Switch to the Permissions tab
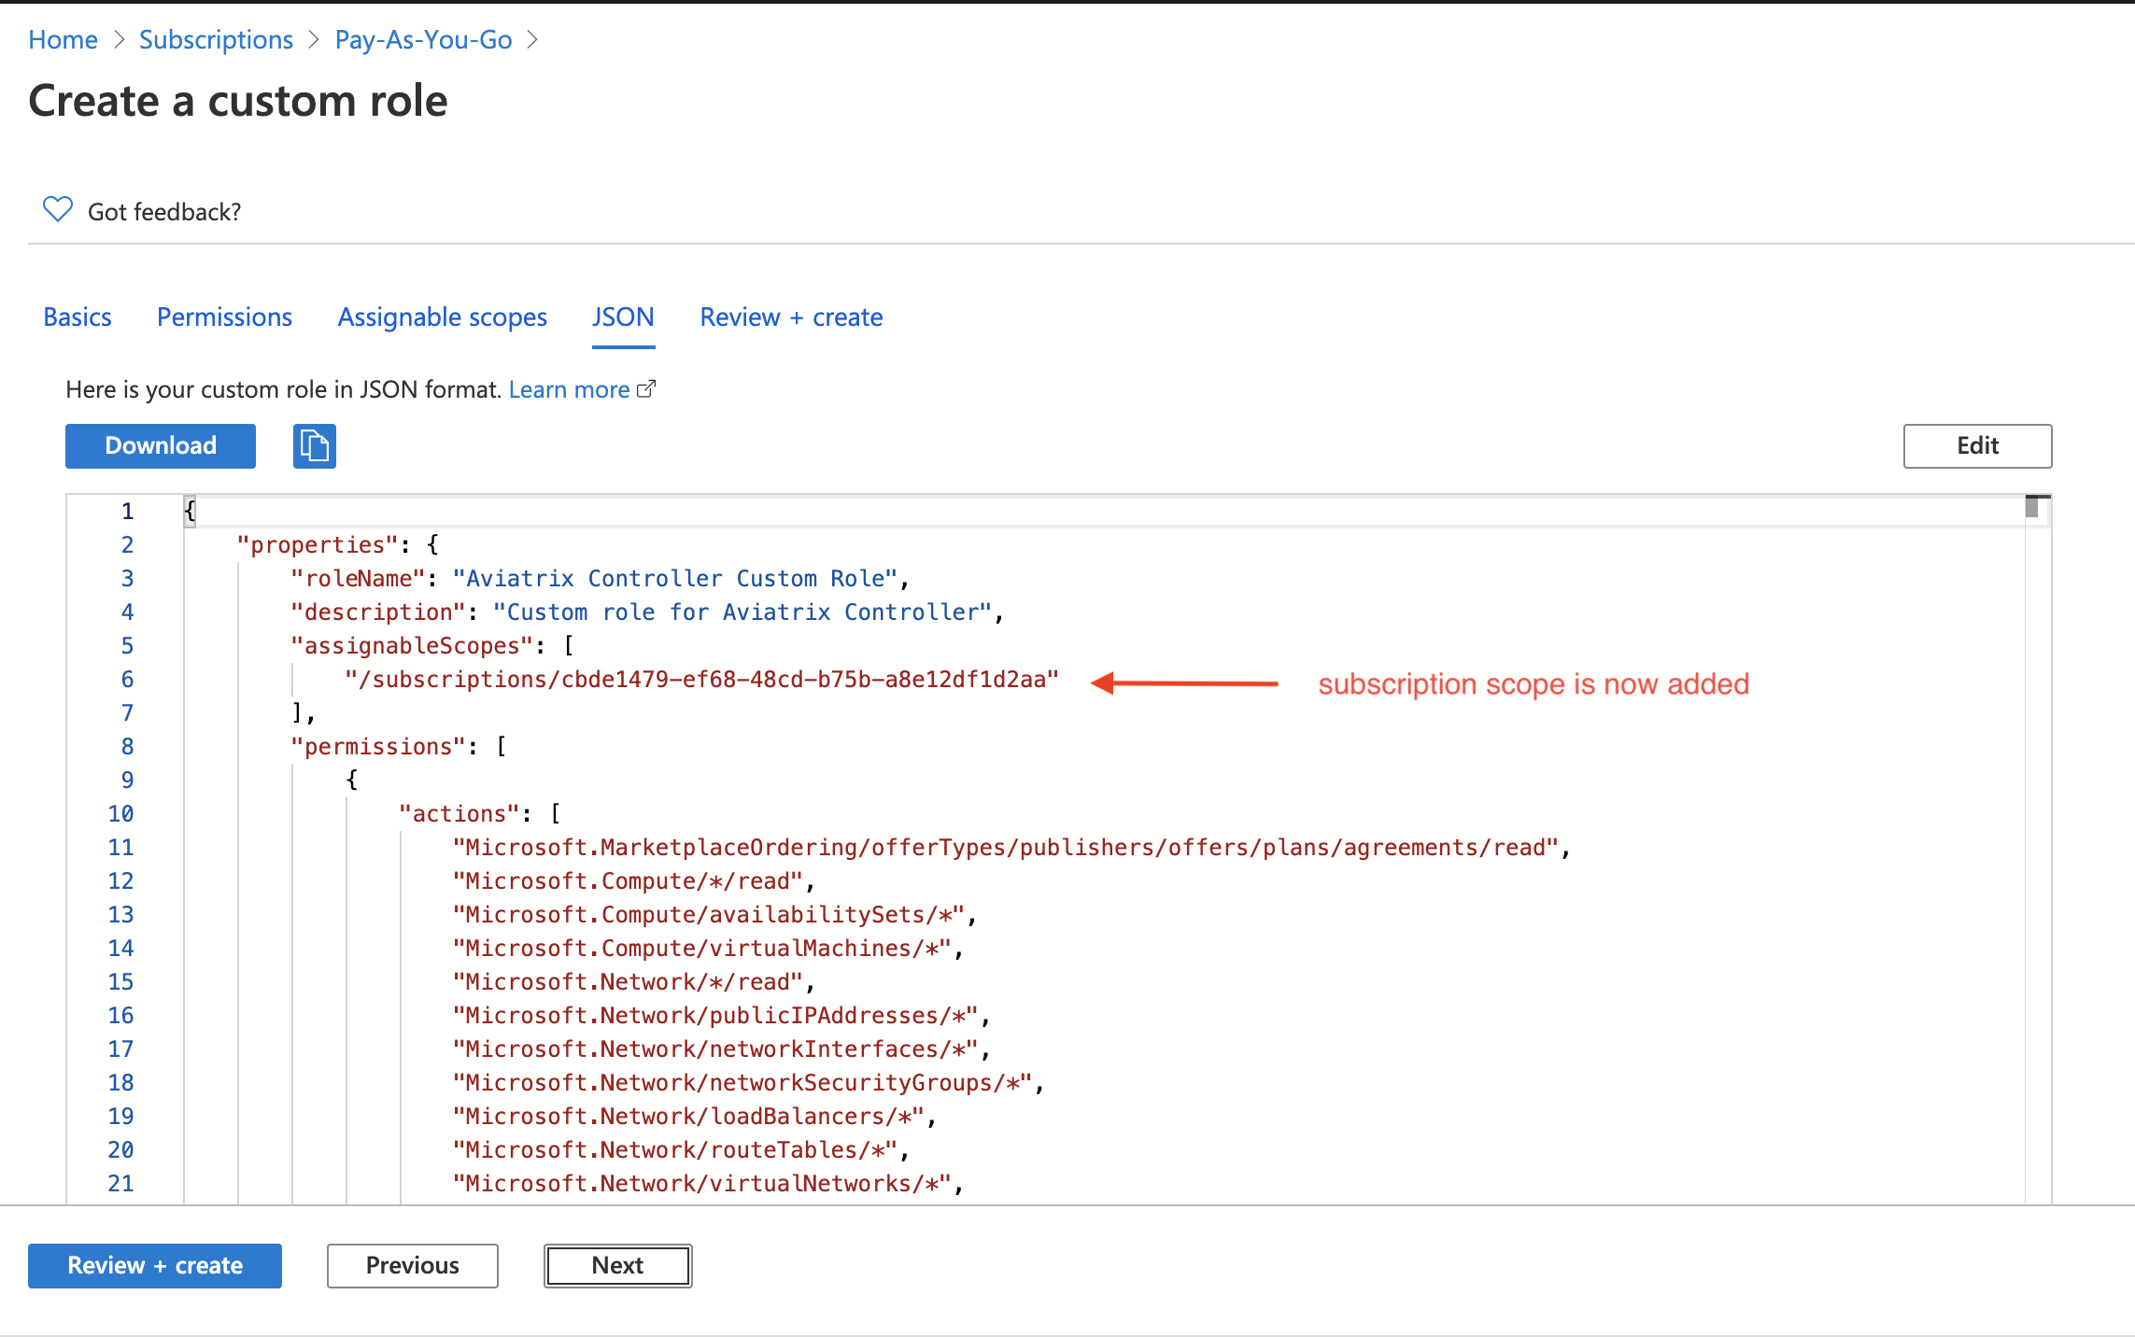The image size is (2135, 1337). tap(224, 317)
